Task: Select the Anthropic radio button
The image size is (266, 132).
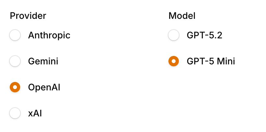Action: (15, 35)
